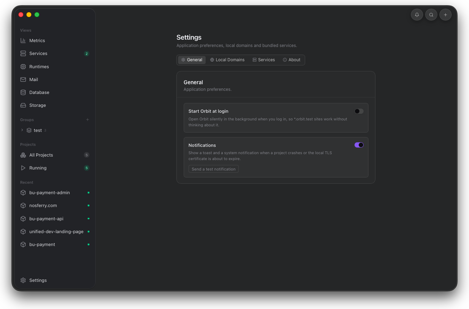Enable Start Orbit at login toggle
Screen dimensions: 469x309
tap(359, 111)
